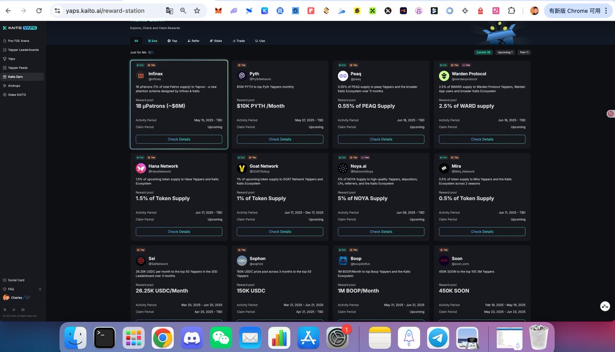615x352 pixels.
Task: Show Current 39 rewards
Action: [x=483, y=52]
